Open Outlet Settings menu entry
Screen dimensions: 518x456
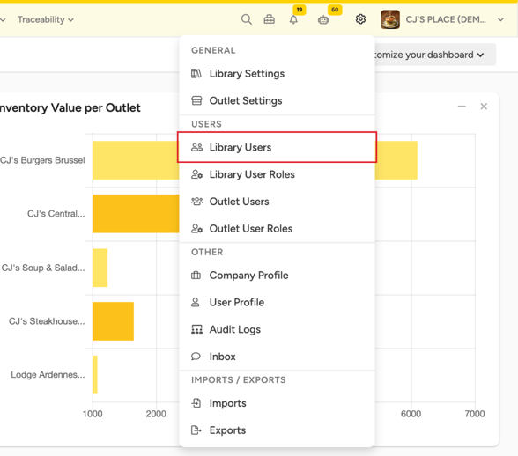(x=277, y=100)
